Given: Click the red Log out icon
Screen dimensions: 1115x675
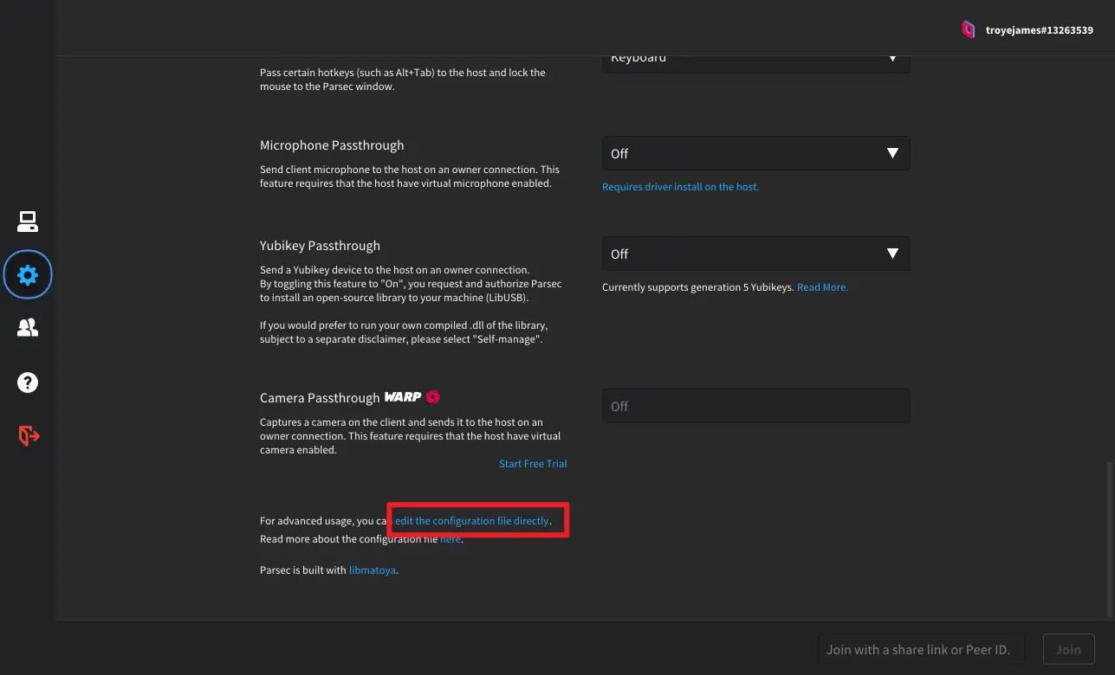Looking at the screenshot, I should tap(29, 435).
